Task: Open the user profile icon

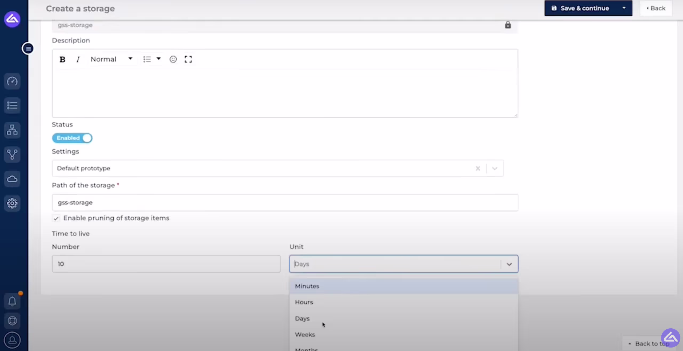Action: click(x=12, y=340)
